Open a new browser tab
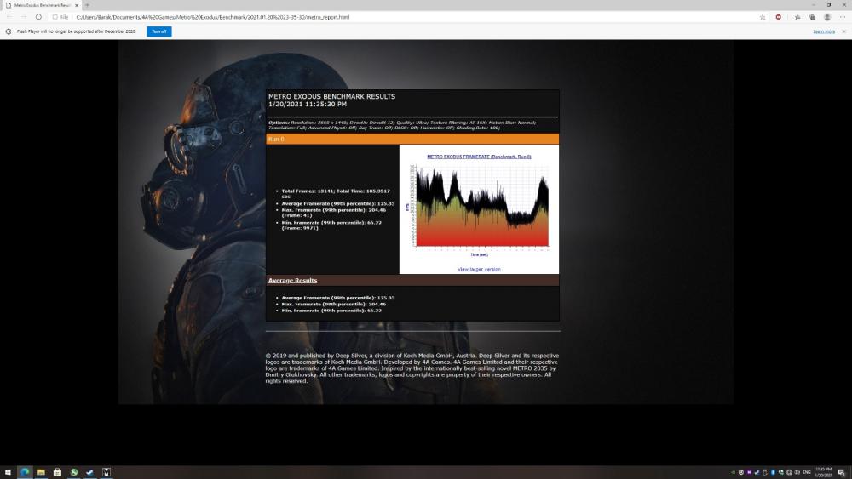 [x=87, y=5]
